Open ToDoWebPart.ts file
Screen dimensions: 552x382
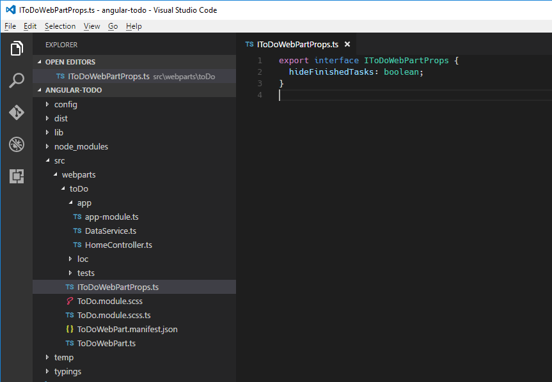pos(106,343)
